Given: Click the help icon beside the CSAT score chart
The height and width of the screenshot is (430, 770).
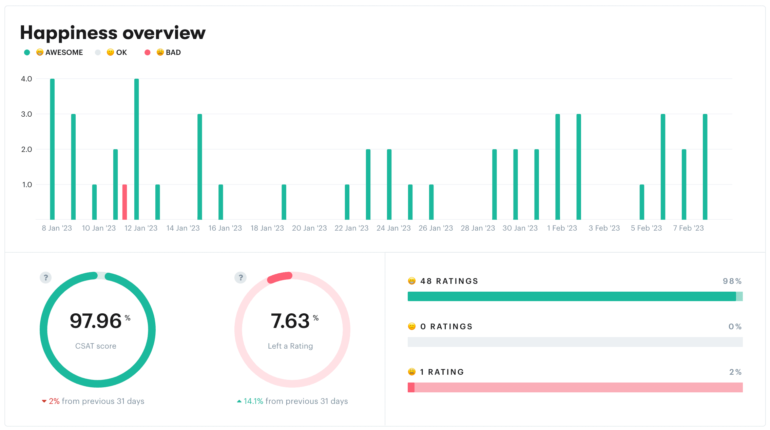Looking at the screenshot, I should [45, 277].
